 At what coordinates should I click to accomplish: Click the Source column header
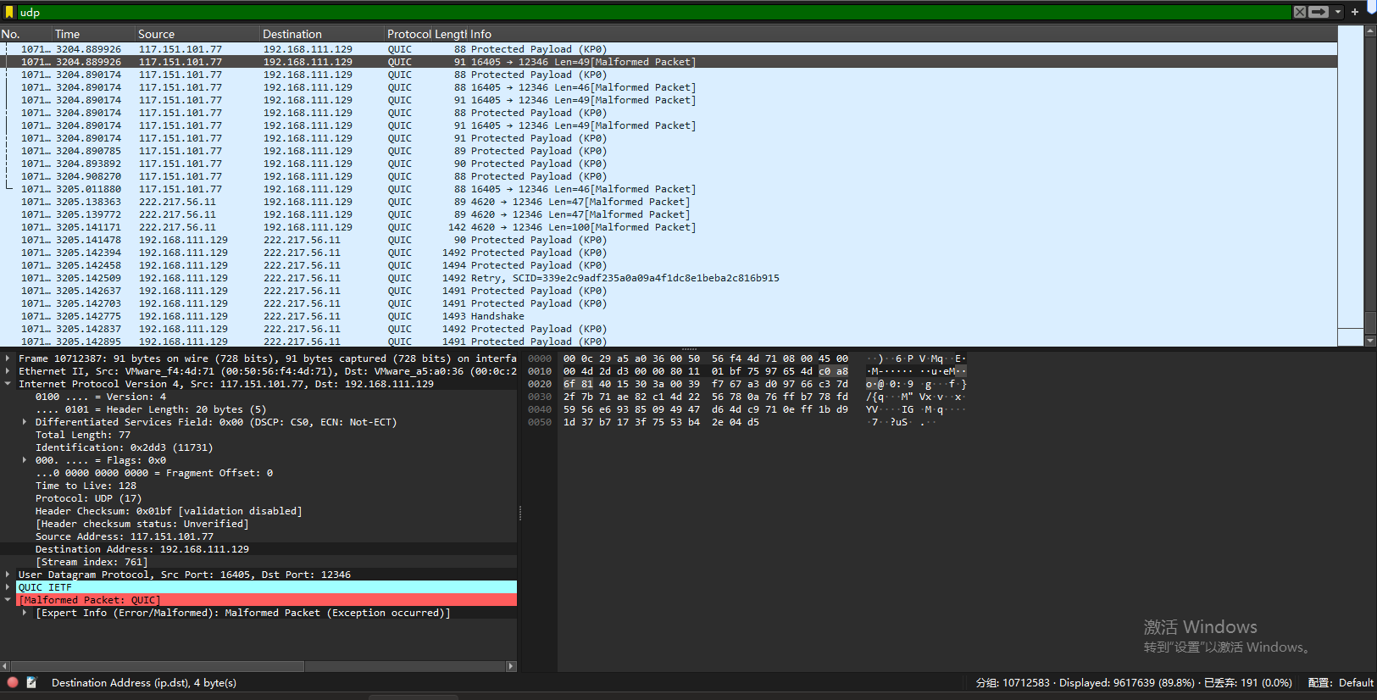pos(157,34)
